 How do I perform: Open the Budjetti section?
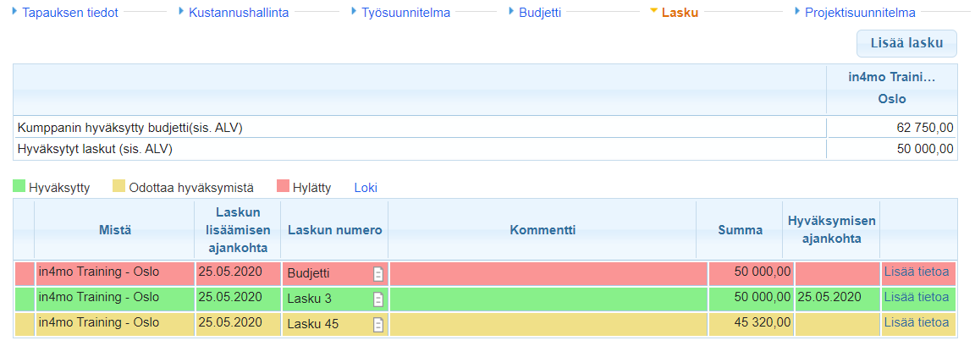pyautogui.click(x=540, y=13)
